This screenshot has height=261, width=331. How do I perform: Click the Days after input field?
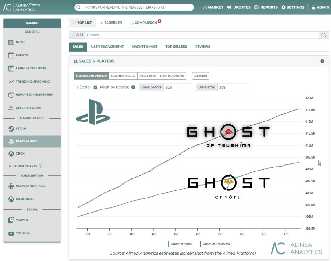[233, 87]
